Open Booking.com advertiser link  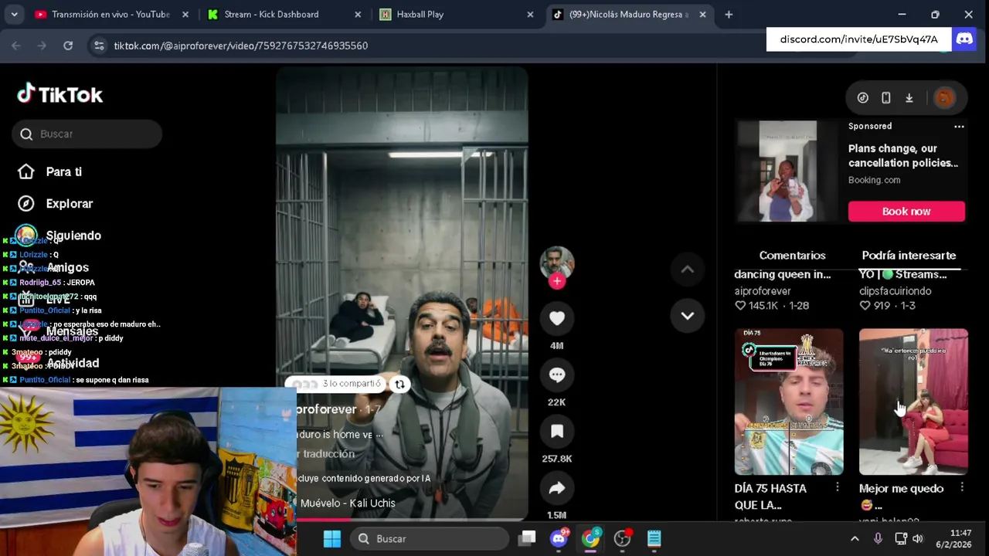point(874,180)
